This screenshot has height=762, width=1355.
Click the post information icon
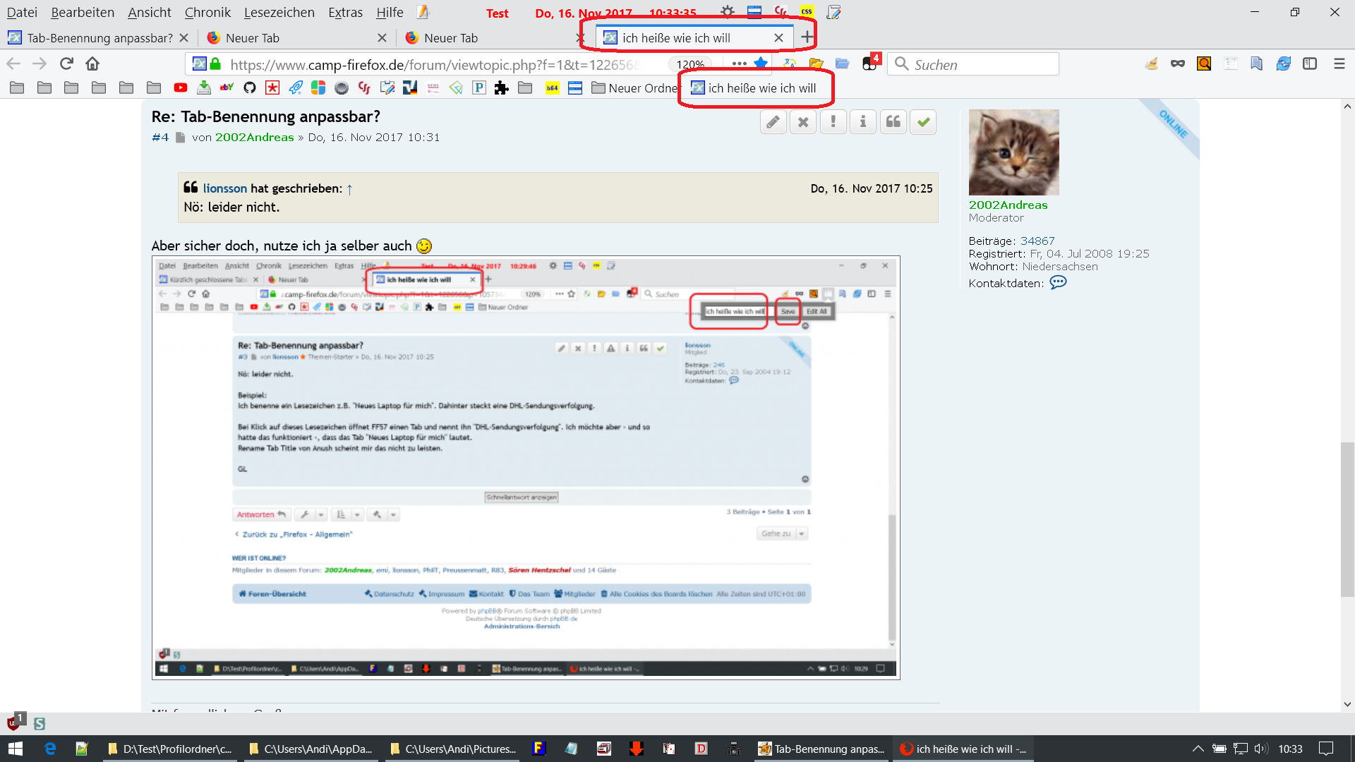(x=862, y=122)
